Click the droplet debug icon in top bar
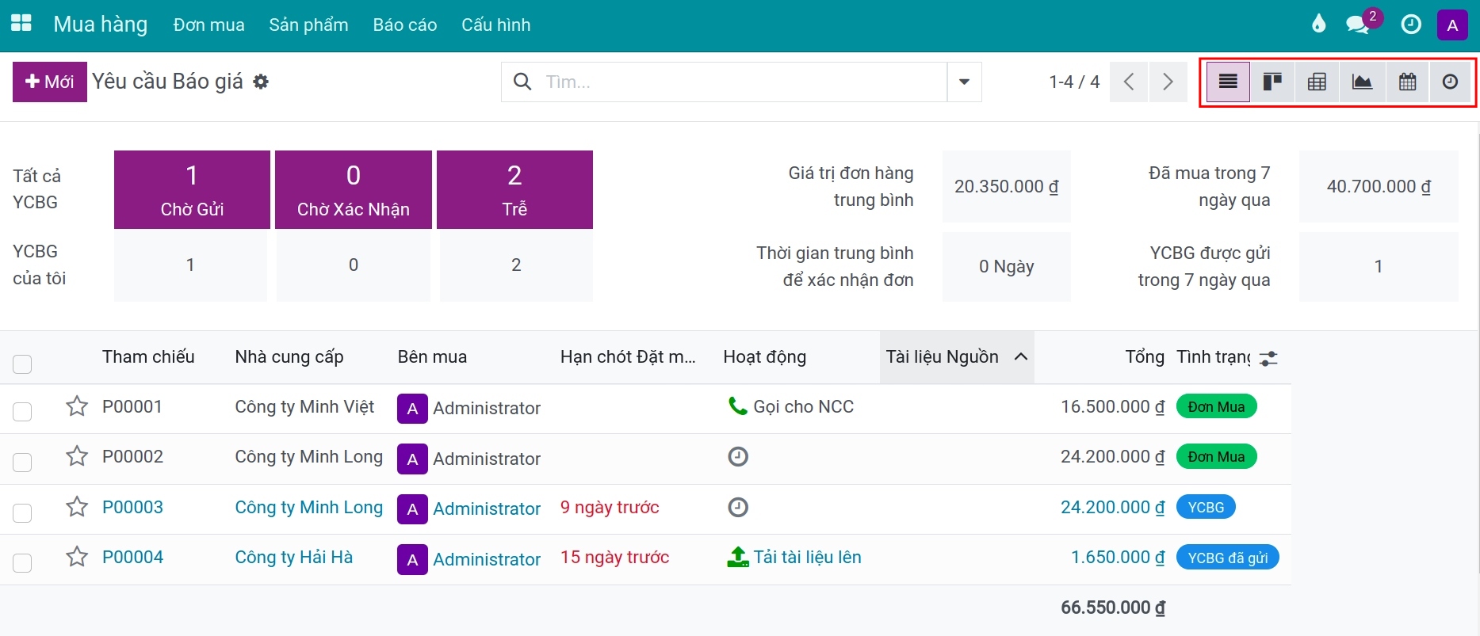 [x=1318, y=24]
